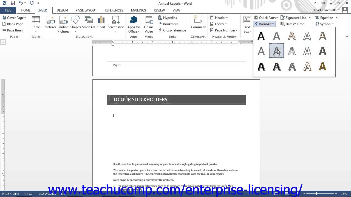Open the MAILINGS tab
The width and height of the screenshot is (351, 197).
[138, 10]
